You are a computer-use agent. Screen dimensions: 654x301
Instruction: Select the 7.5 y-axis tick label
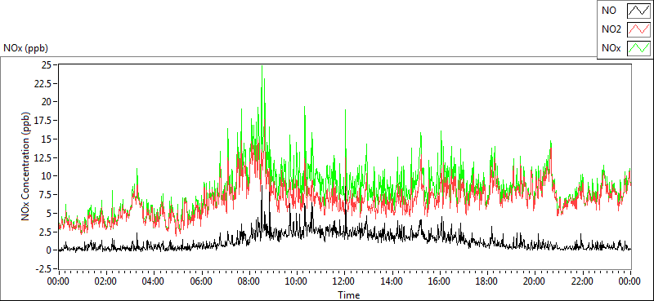[45, 194]
